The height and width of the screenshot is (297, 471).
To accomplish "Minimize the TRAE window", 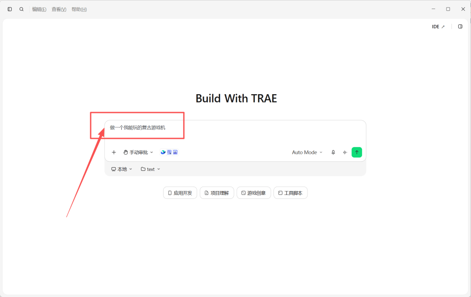I will [433, 9].
